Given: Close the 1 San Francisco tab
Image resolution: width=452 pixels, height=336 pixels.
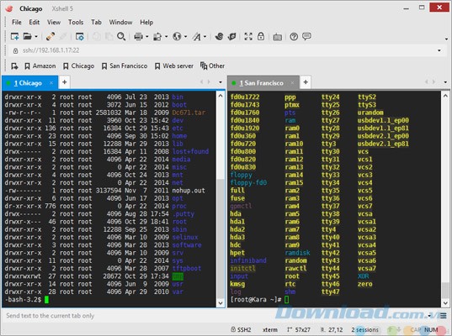Looking at the screenshot, I should pyautogui.click(x=292, y=83).
